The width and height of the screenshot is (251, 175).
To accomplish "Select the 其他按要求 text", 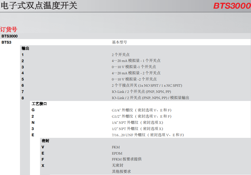I will click(x=121, y=171).
